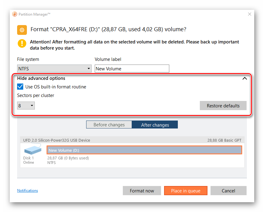Screen dimensions: 264x212
Task: Click the Partition Manager logo icon
Action: (15, 14)
